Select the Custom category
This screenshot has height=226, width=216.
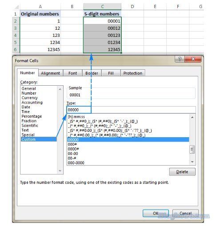tap(39, 139)
